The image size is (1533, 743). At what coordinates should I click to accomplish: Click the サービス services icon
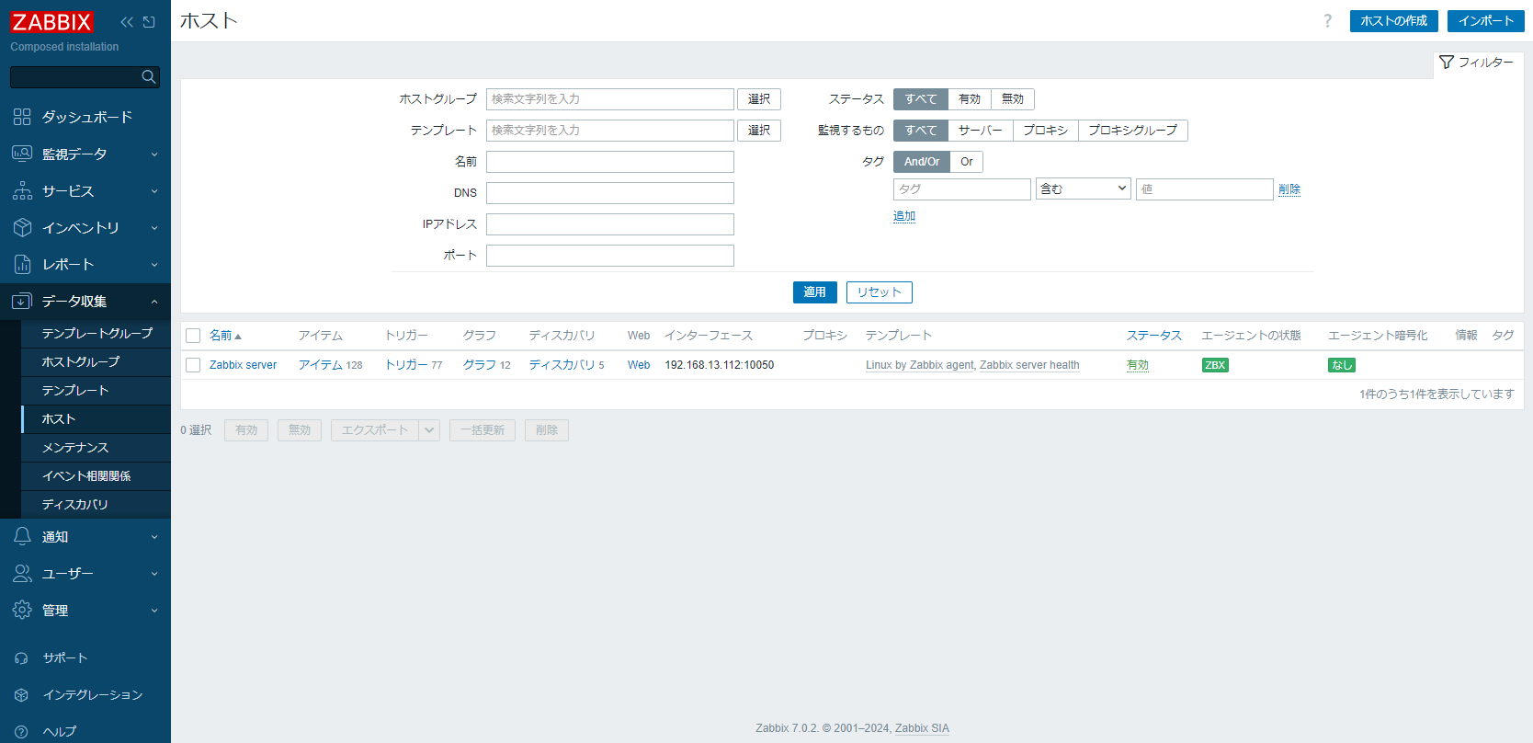(x=22, y=190)
